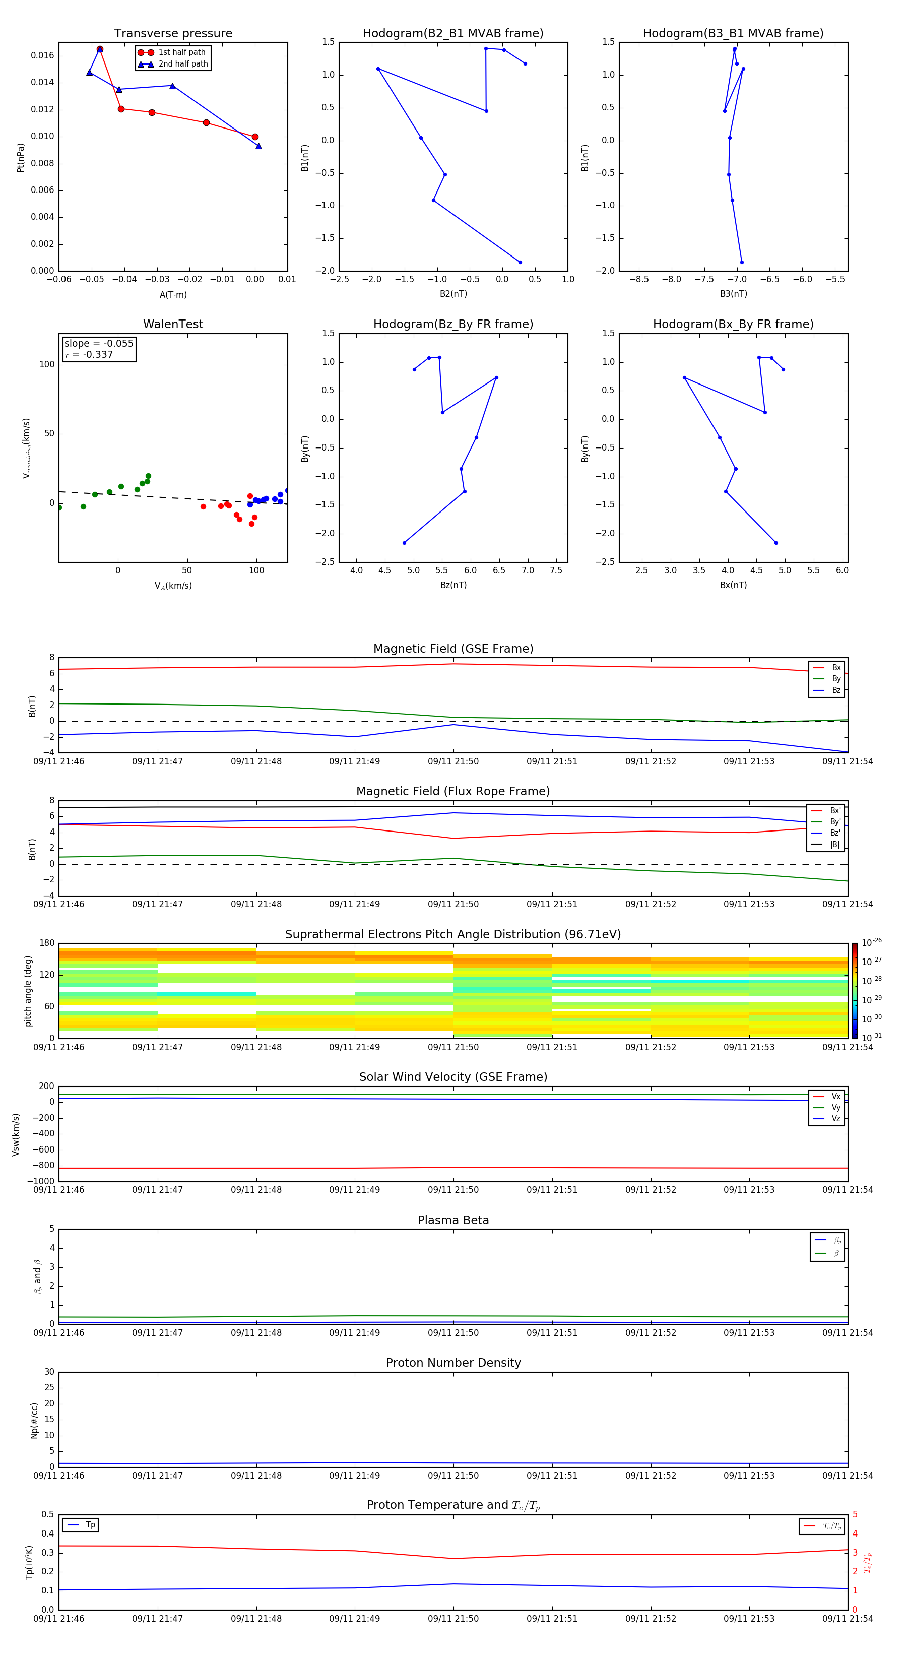Select the 'Vy' velocity legend entry
The image size is (907, 1663).
pos(827,1107)
